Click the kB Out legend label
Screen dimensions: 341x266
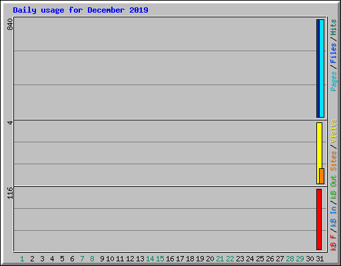pos(334,187)
